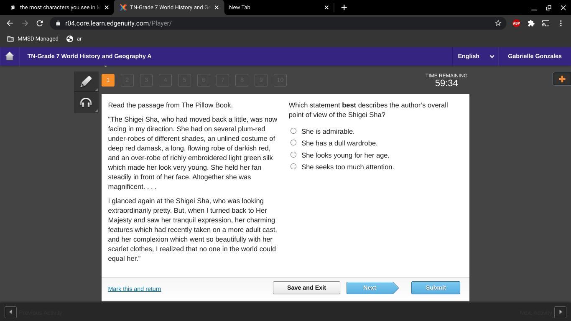Open the cast media icon
571x321 pixels.
546,23
